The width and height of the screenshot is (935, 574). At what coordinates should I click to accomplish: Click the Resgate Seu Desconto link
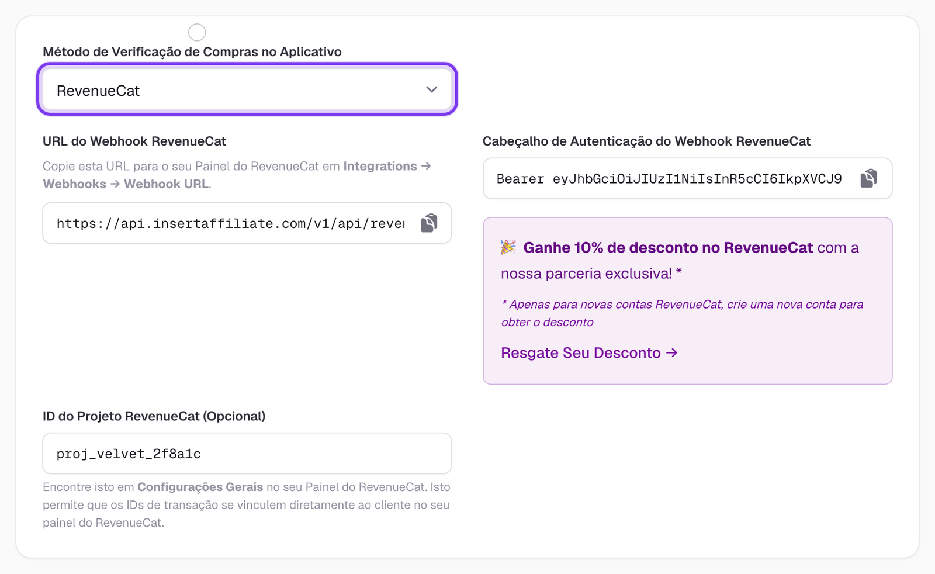click(589, 353)
